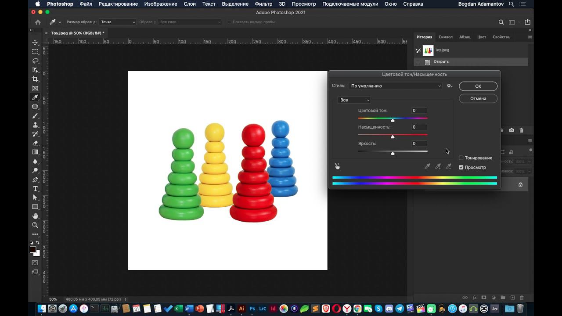562x316 pixels.
Task: Open the Фильтр menu
Action: click(263, 4)
